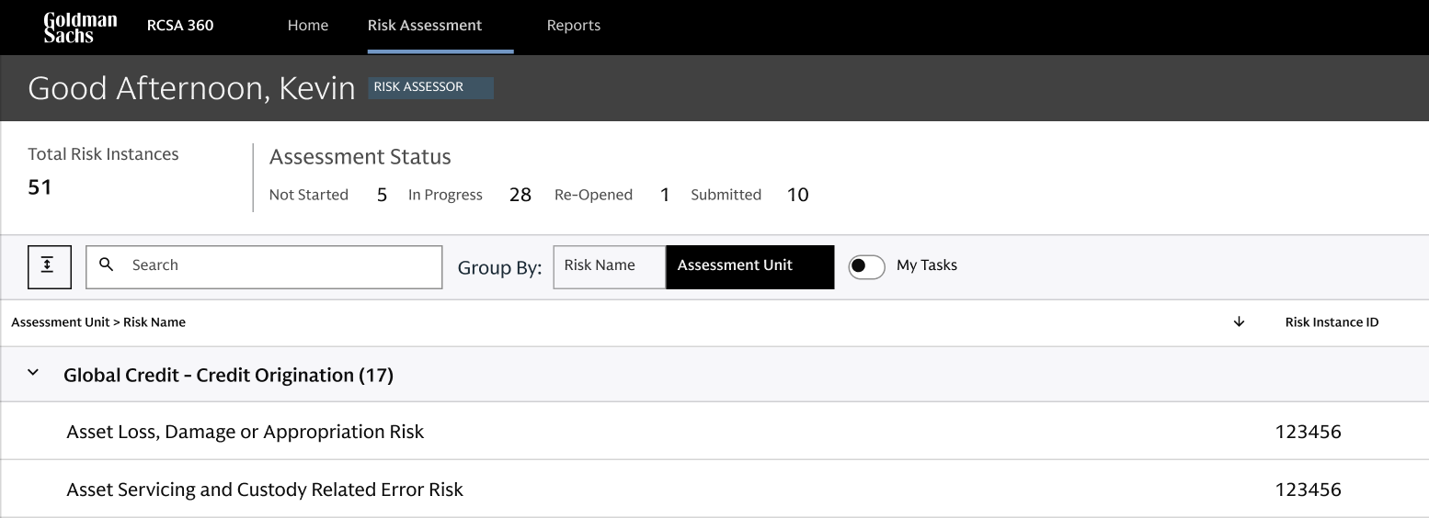Click the magnifier icon in search box
The width and height of the screenshot is (1429, 518).
tap(107, 265)
